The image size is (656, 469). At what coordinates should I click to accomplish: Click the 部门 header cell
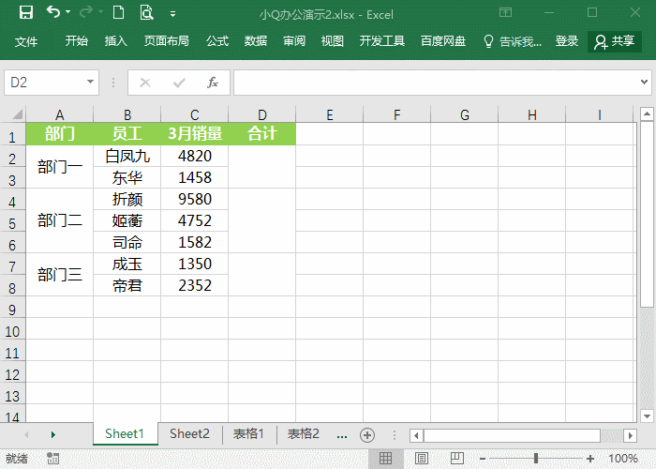(60, 133)
